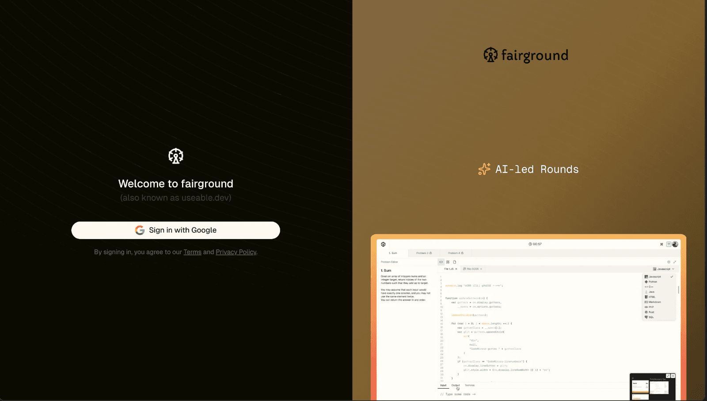Click the 'Type some code' input area

tap(457, 394)
